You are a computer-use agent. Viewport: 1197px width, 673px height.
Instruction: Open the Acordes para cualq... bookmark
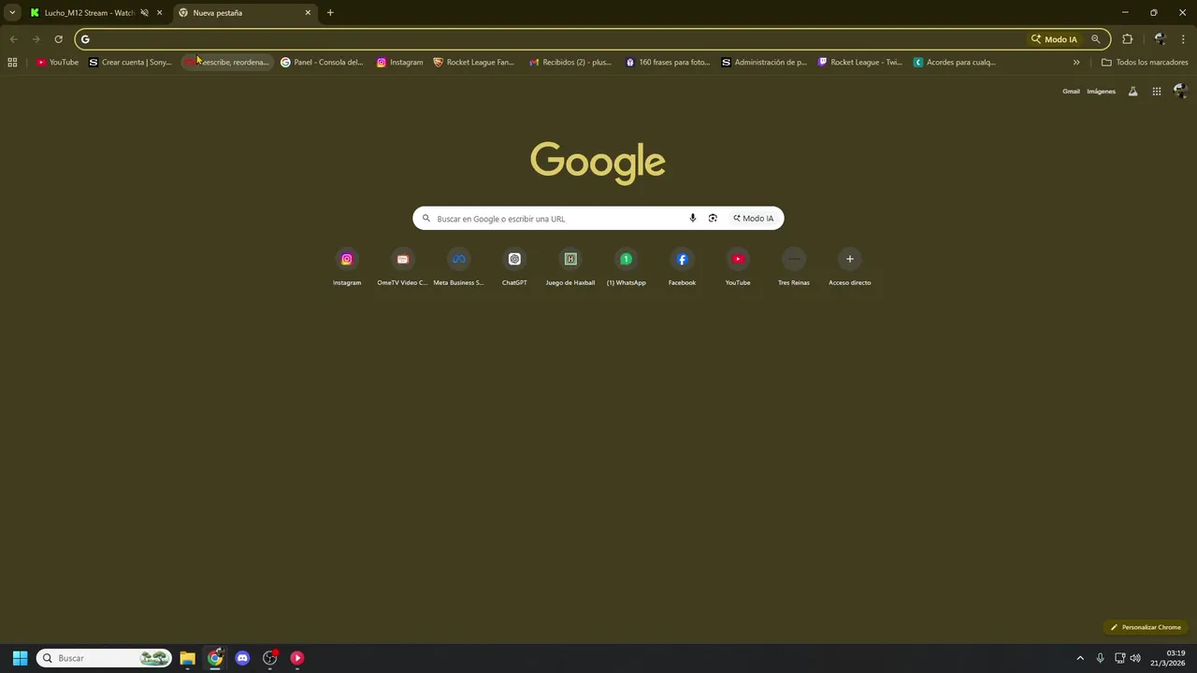[x=955, y=62]
